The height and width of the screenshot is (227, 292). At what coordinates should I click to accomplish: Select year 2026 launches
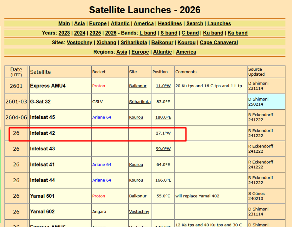point(111,33)
